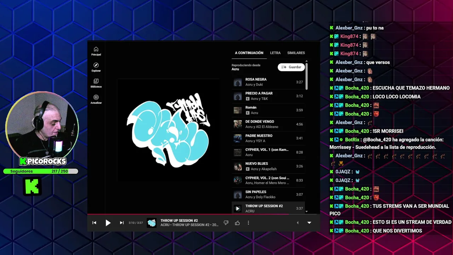The height and width of the screenshot is (255, 453).
Task: Click the PICOROCKS channel name
Action: click(43, 161)
